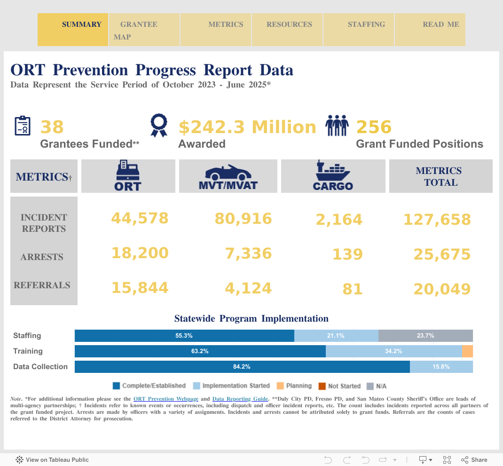Click the Revert icon in bottom toolbar
The height and width of the screenshot is (466, 503).
point(365,459)
